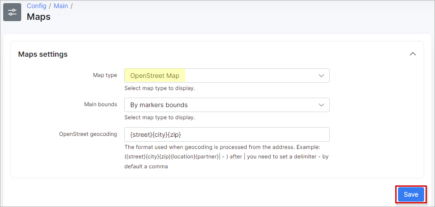Viewport: 435px width, 207px height.
Task: Click the help text under Main bounds
Action: coord(159,117)
